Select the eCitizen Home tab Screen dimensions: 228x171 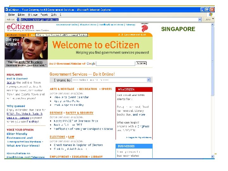[16, 35]
